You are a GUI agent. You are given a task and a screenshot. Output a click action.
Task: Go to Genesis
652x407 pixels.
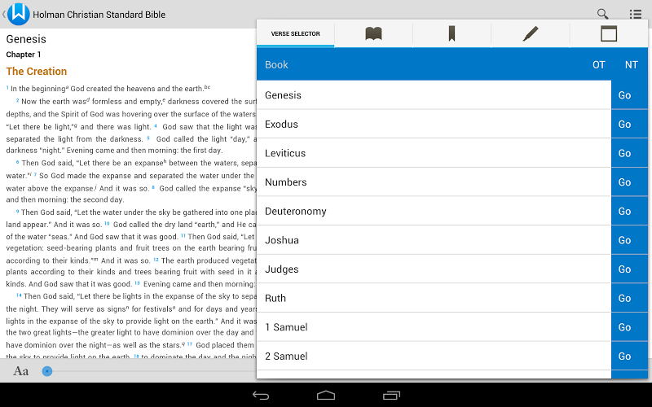tap(629, 95)
